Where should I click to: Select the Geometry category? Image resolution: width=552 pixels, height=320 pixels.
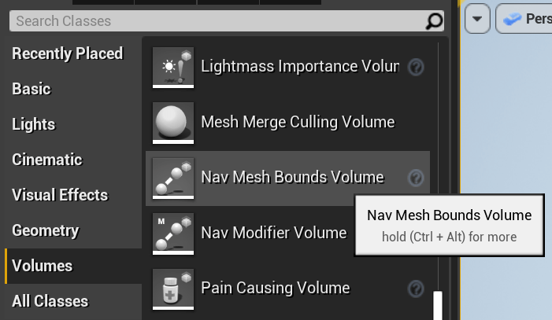click(x=46, y=230)
